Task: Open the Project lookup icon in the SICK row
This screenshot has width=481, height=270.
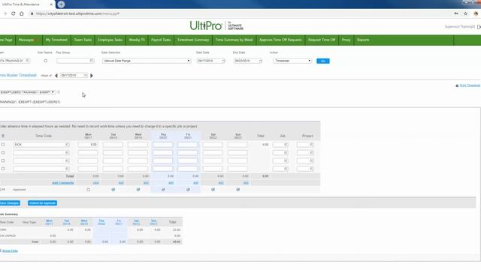Action: point(311,145)
